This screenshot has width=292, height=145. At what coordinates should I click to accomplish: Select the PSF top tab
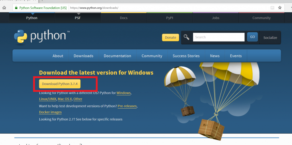[78, 18]
